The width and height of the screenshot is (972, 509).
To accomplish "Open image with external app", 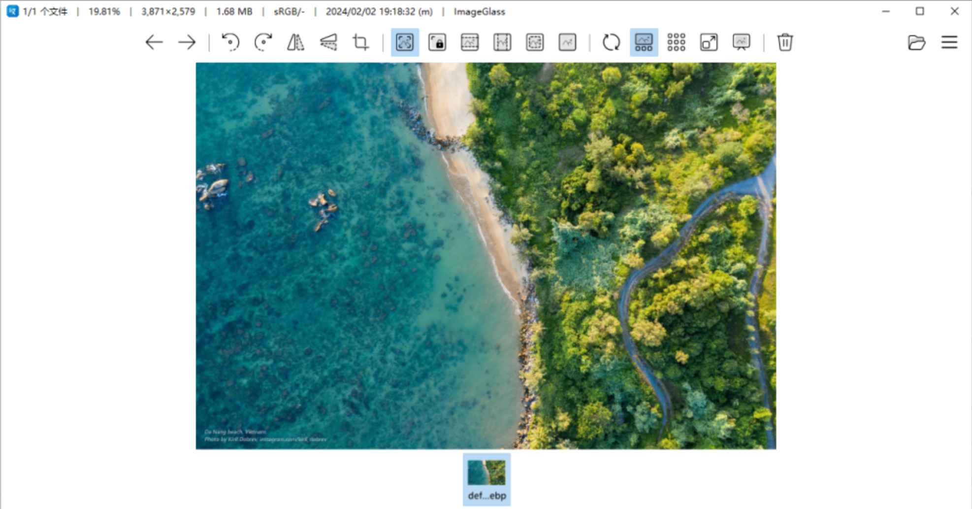I will 709,43.
